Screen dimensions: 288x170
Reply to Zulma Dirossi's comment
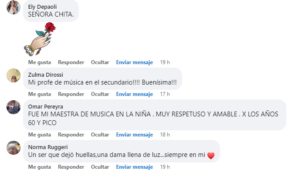click(71, 94)
